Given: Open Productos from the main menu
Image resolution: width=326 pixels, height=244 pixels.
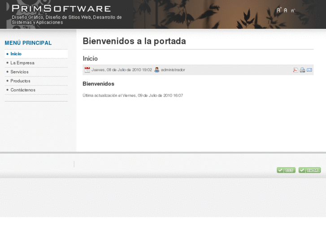Looking at the screenshot, I should 36,81.
